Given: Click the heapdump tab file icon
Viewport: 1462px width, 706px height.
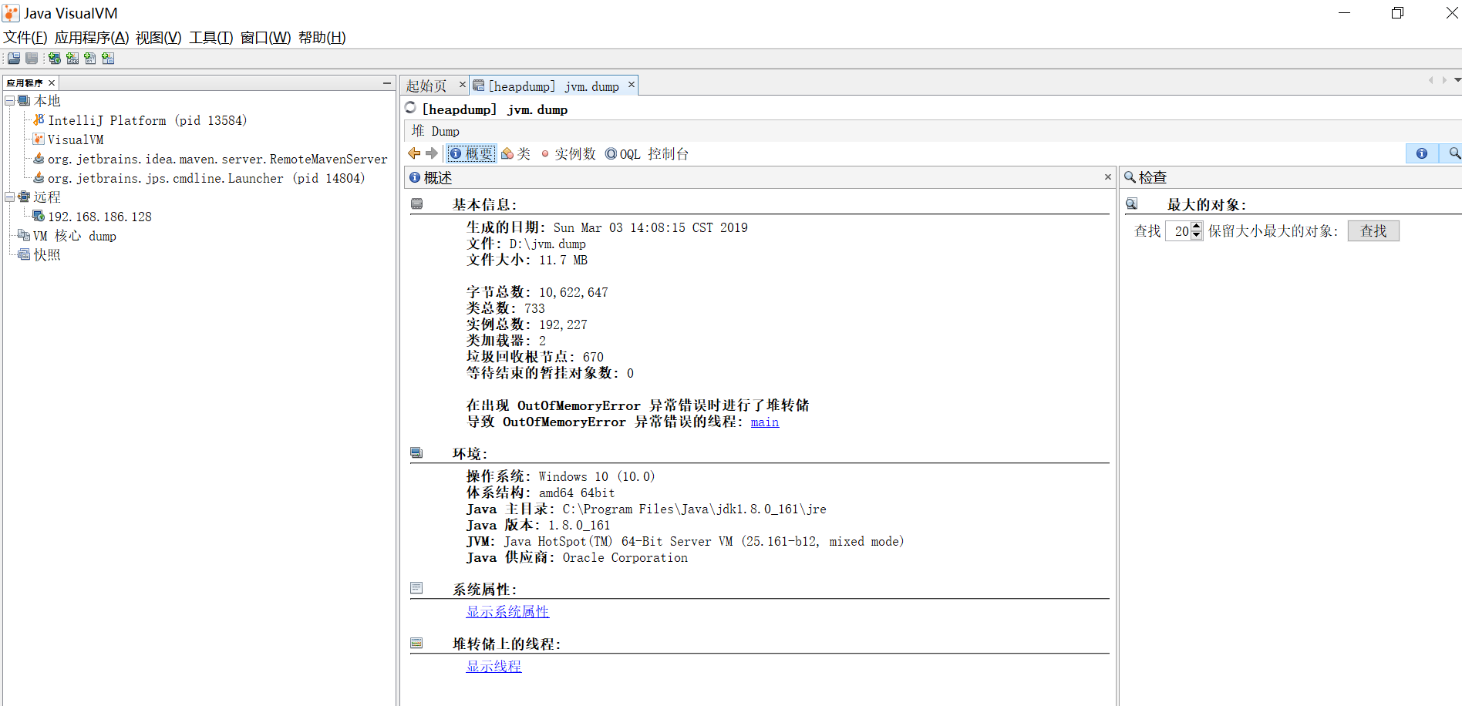Looking at the screenshot, I should [479, 86].
